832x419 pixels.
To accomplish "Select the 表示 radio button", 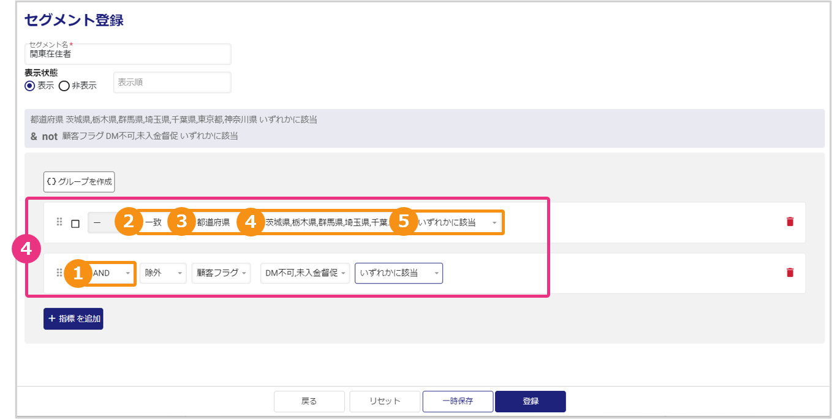I will tap(29, 86).
